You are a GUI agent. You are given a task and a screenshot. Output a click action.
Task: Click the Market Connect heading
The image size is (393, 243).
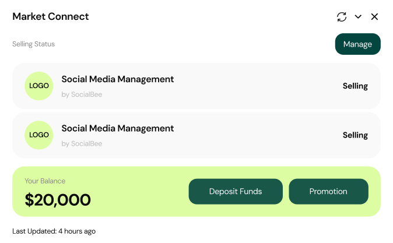(51, 16)
